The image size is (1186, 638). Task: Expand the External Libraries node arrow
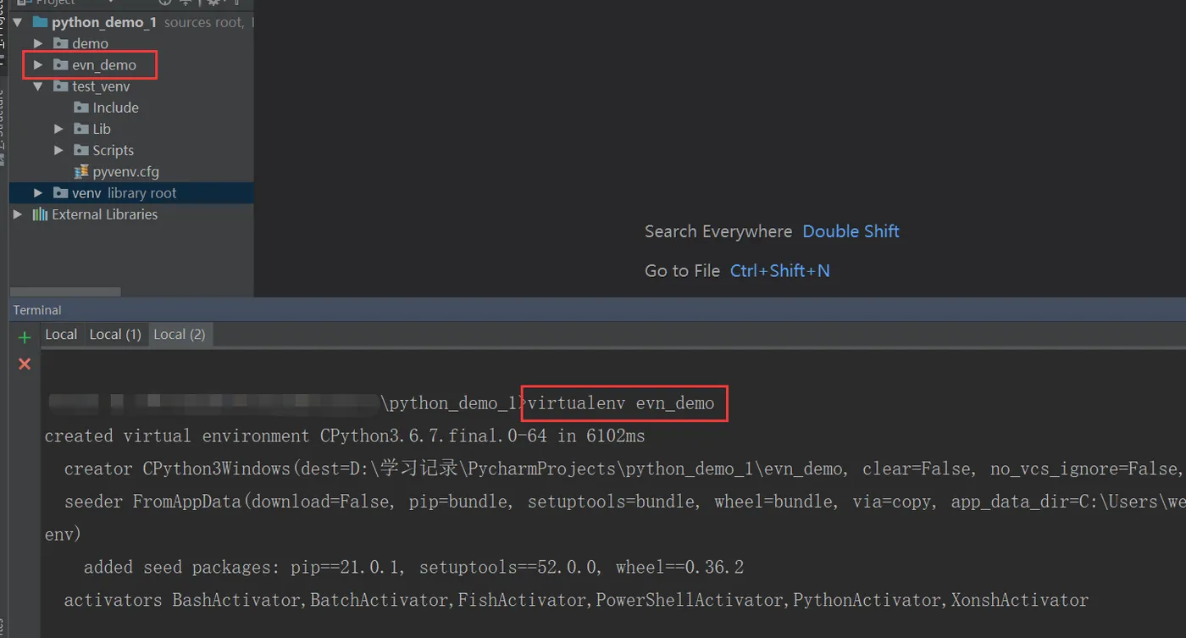tap(18, 214)
